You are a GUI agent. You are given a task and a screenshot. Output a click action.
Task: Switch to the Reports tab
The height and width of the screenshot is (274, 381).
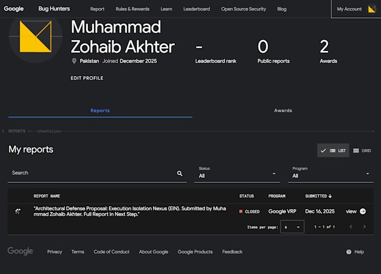[x=100, y=111]
